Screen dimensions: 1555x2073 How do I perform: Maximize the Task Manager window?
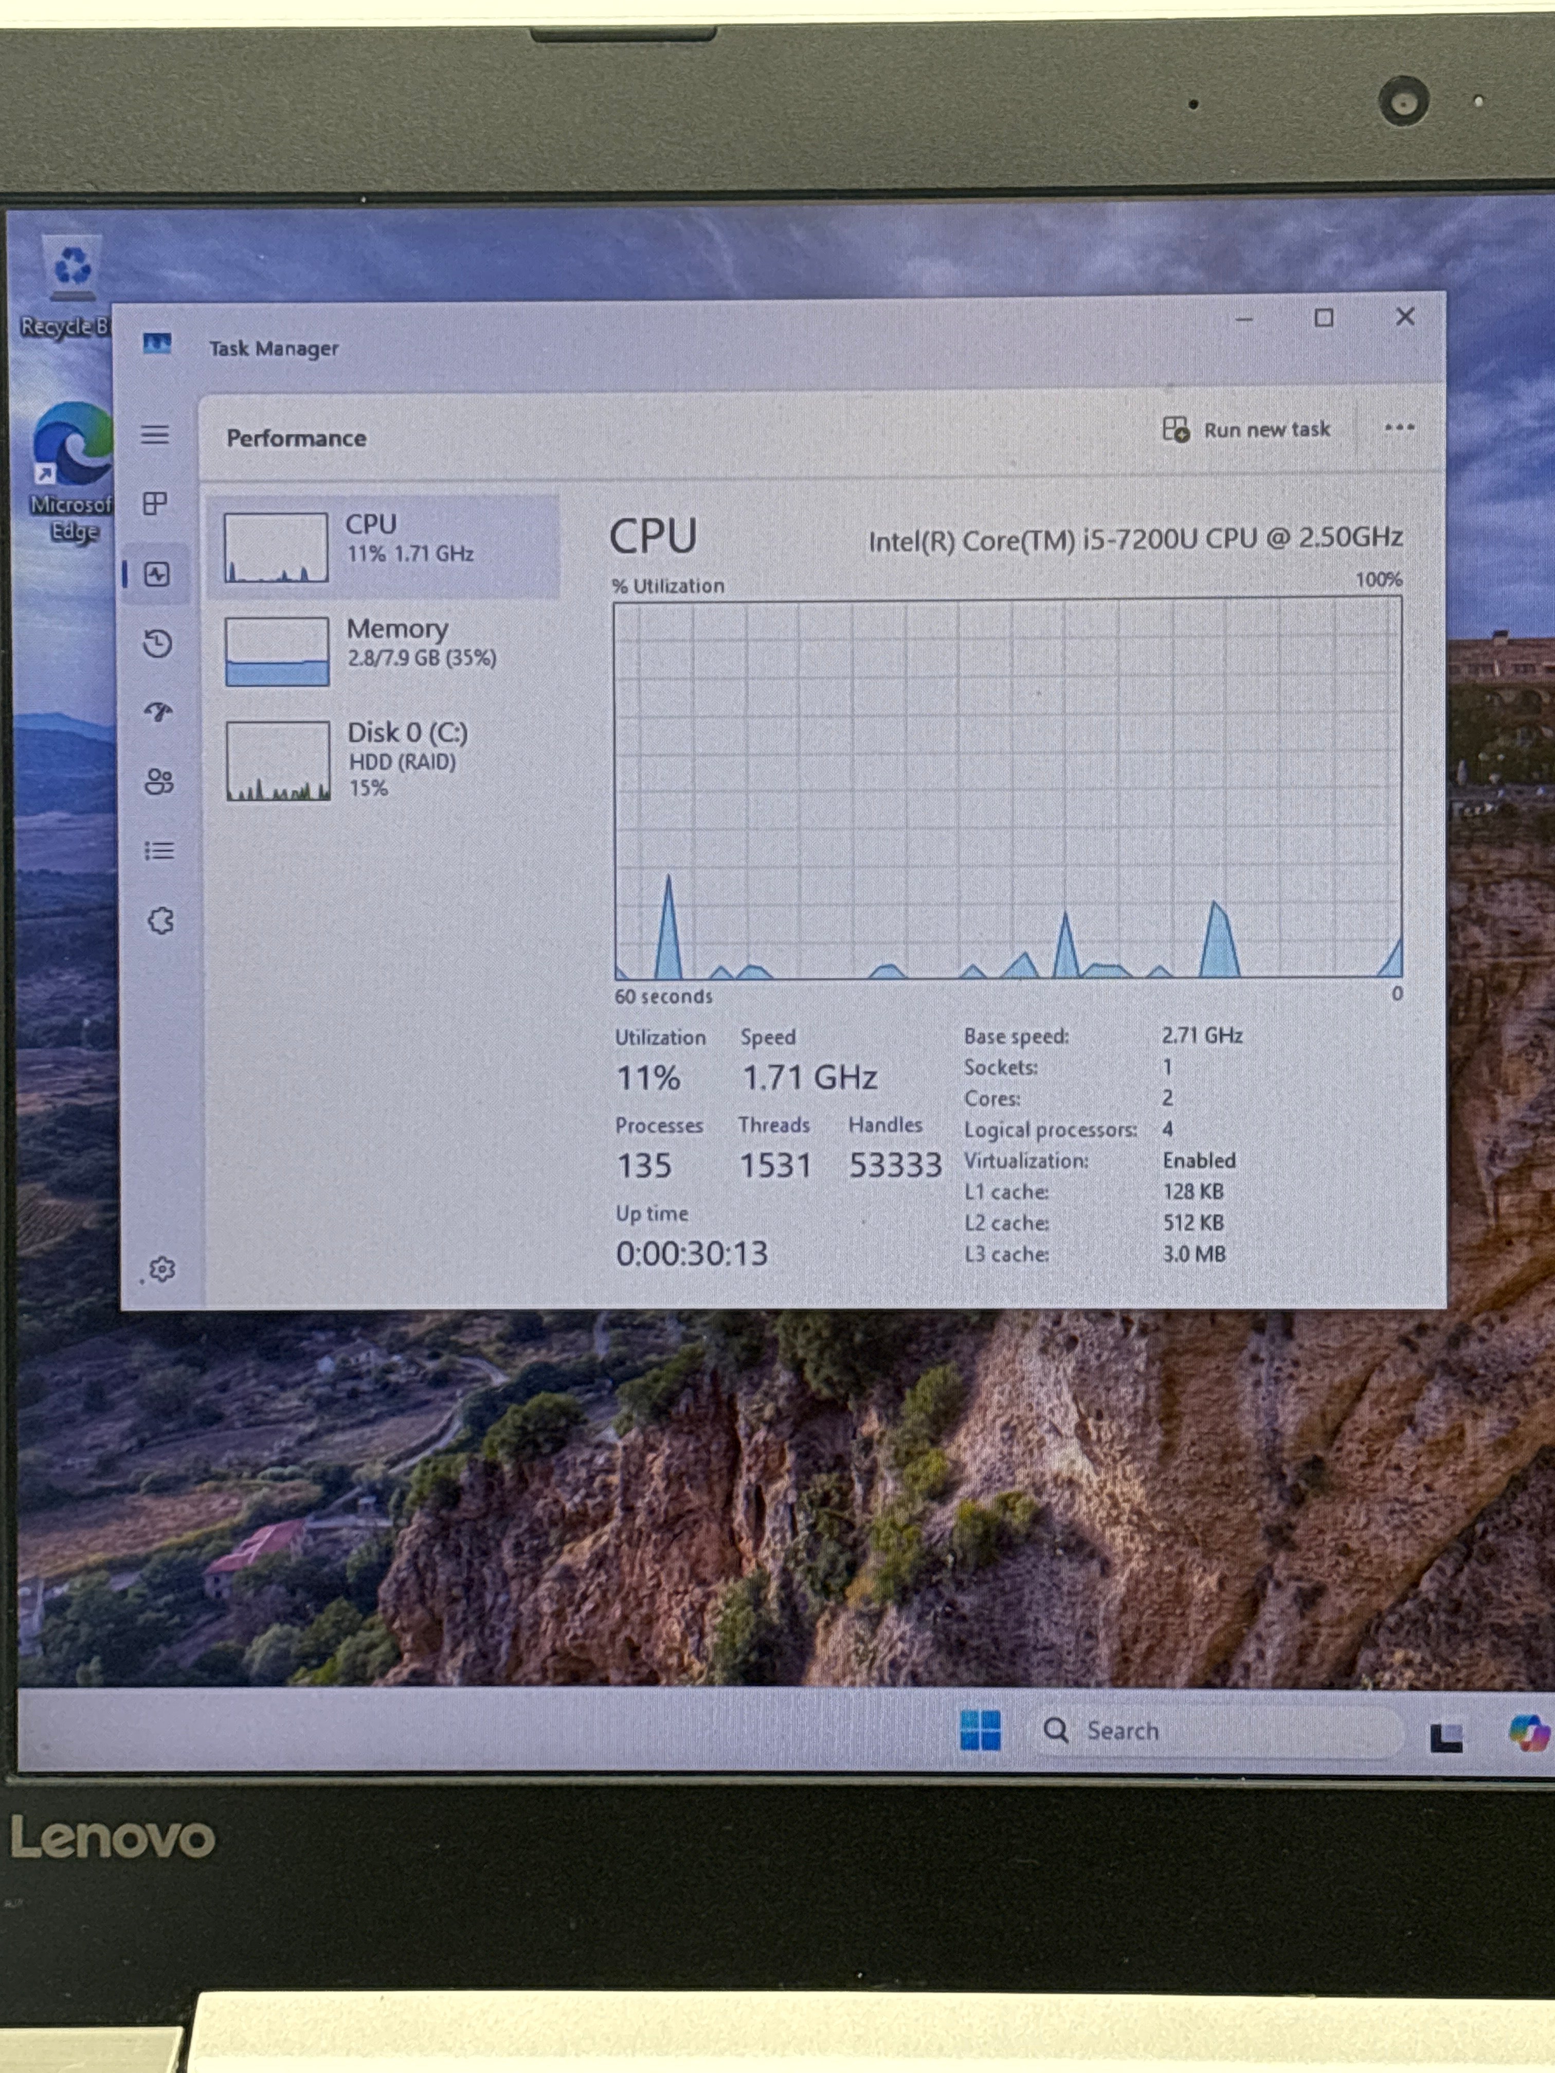point(1324,319)
